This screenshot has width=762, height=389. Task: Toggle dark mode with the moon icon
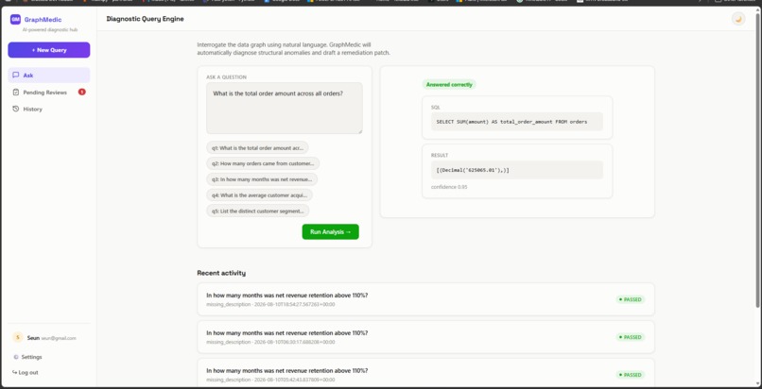tap(738, 19)
